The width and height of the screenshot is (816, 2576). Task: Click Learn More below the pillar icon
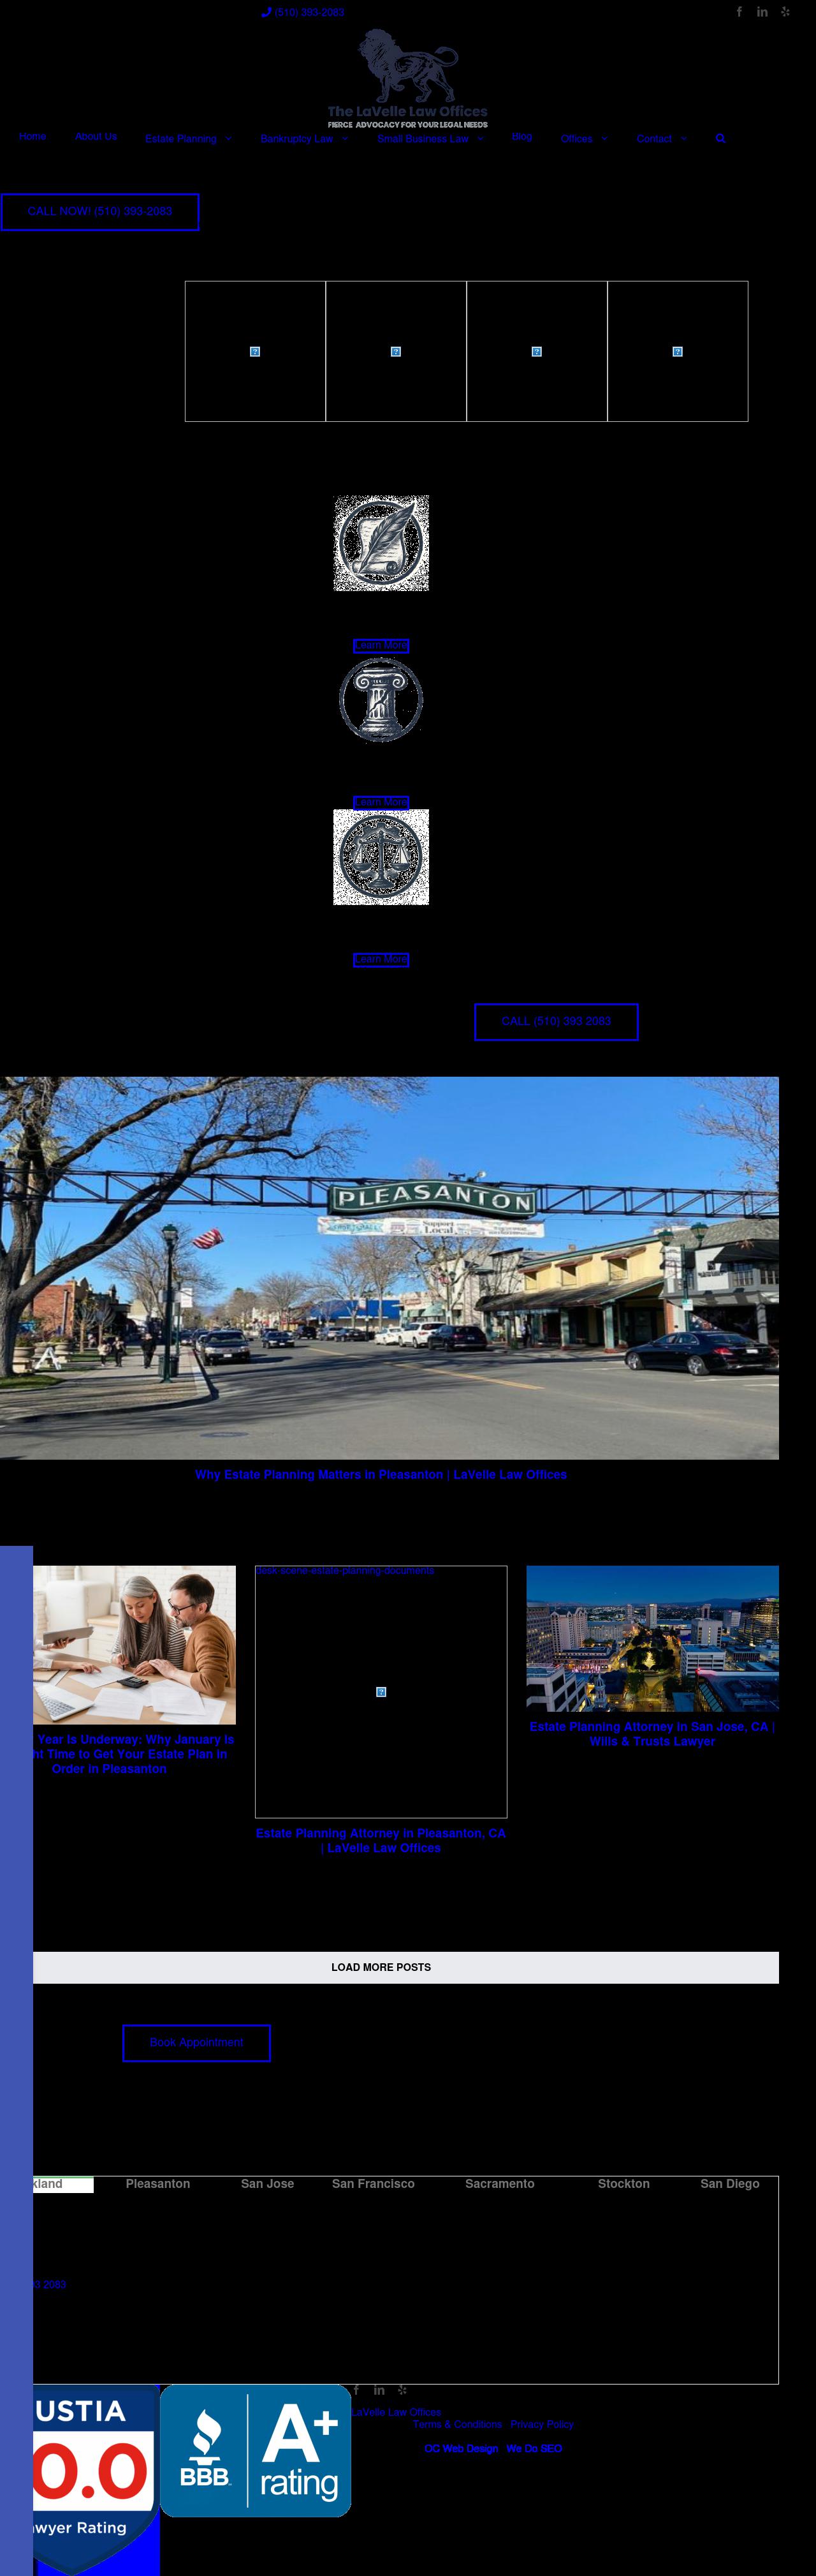tap(381, 803)
